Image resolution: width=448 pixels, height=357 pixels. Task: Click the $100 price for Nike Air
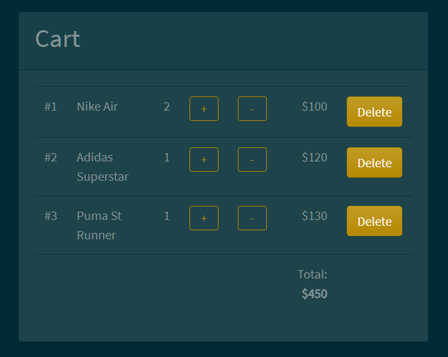[315, 107]
